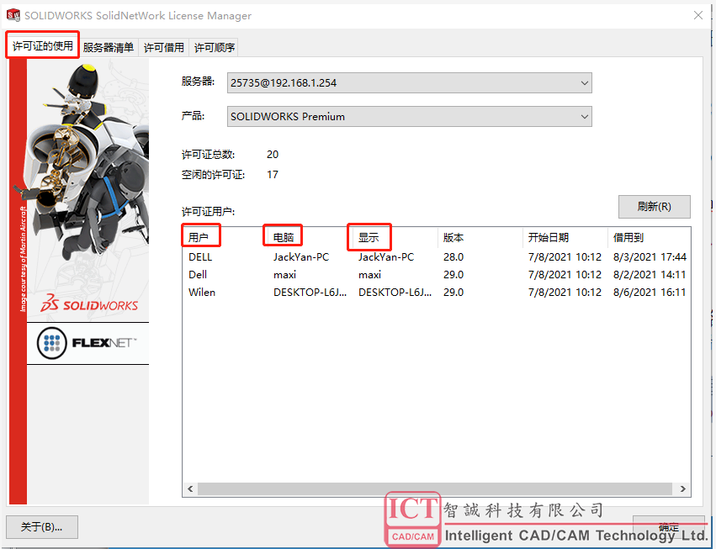Open the 许可顺序 tab

click(215, 47)
